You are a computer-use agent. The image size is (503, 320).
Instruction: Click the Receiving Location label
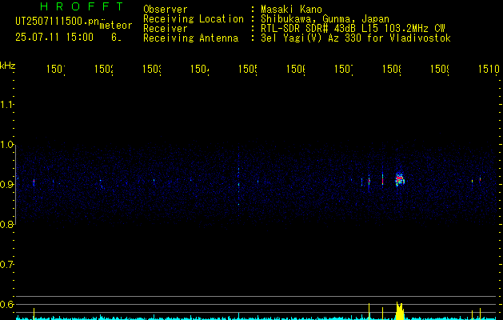pos(194,19)
